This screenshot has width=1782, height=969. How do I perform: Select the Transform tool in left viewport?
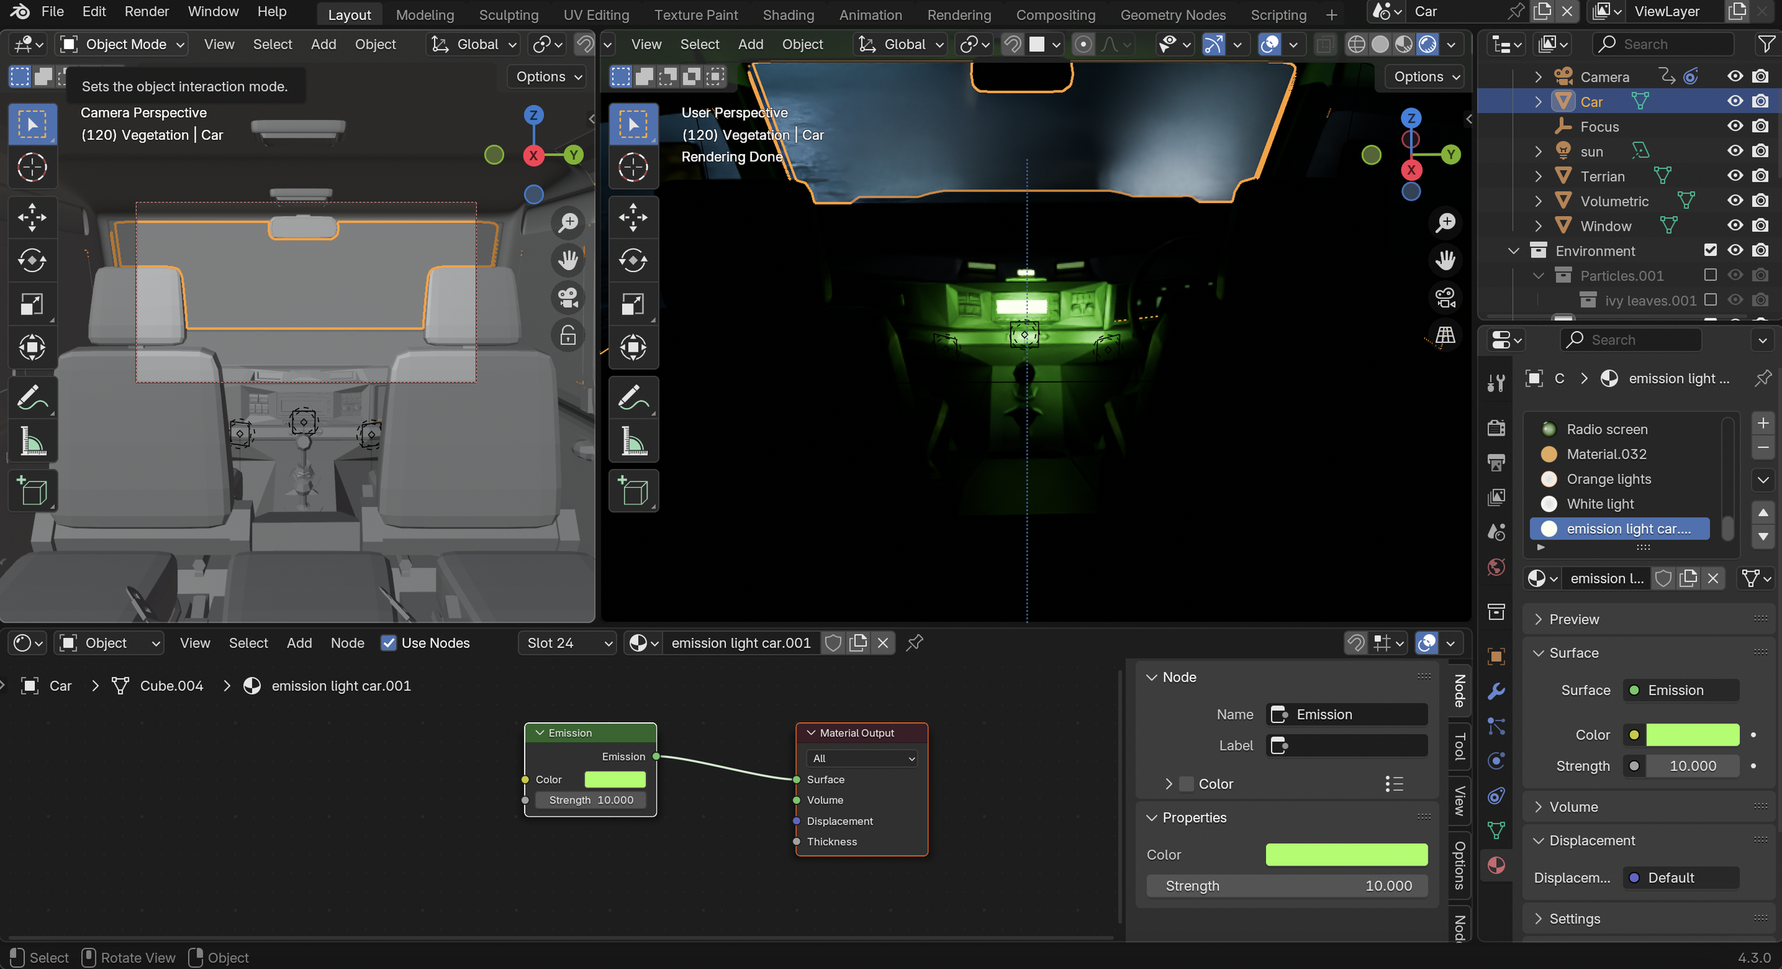point(32,348)
